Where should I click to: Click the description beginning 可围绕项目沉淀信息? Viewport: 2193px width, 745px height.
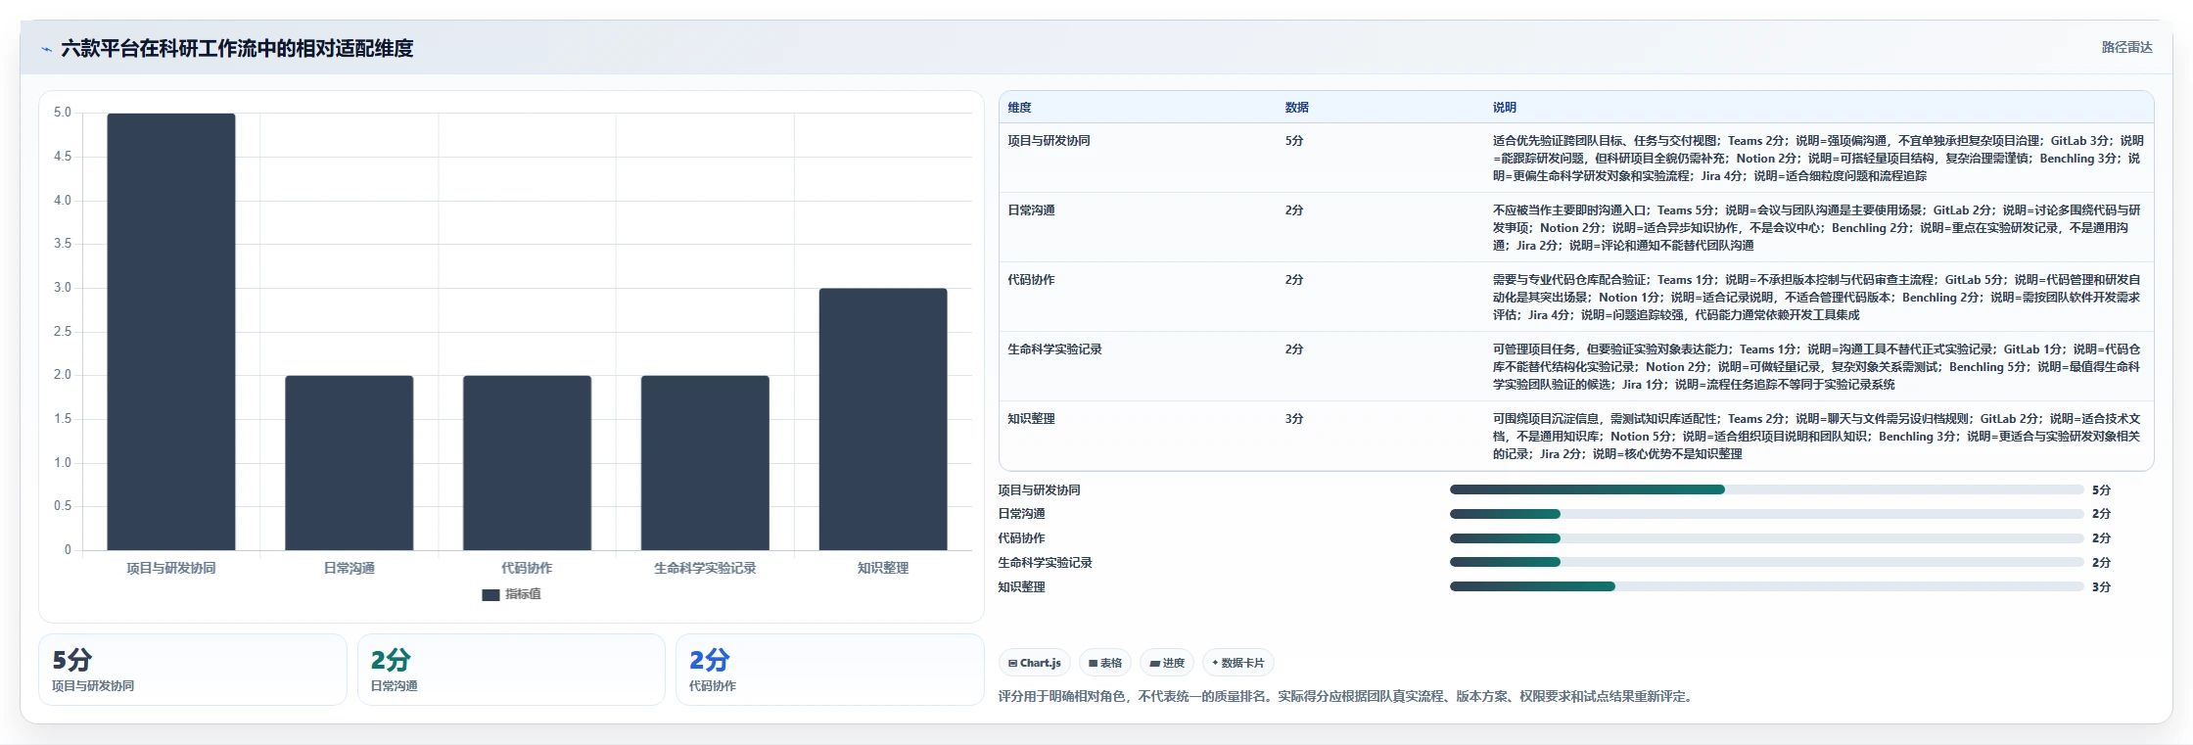pos(1818,437)
